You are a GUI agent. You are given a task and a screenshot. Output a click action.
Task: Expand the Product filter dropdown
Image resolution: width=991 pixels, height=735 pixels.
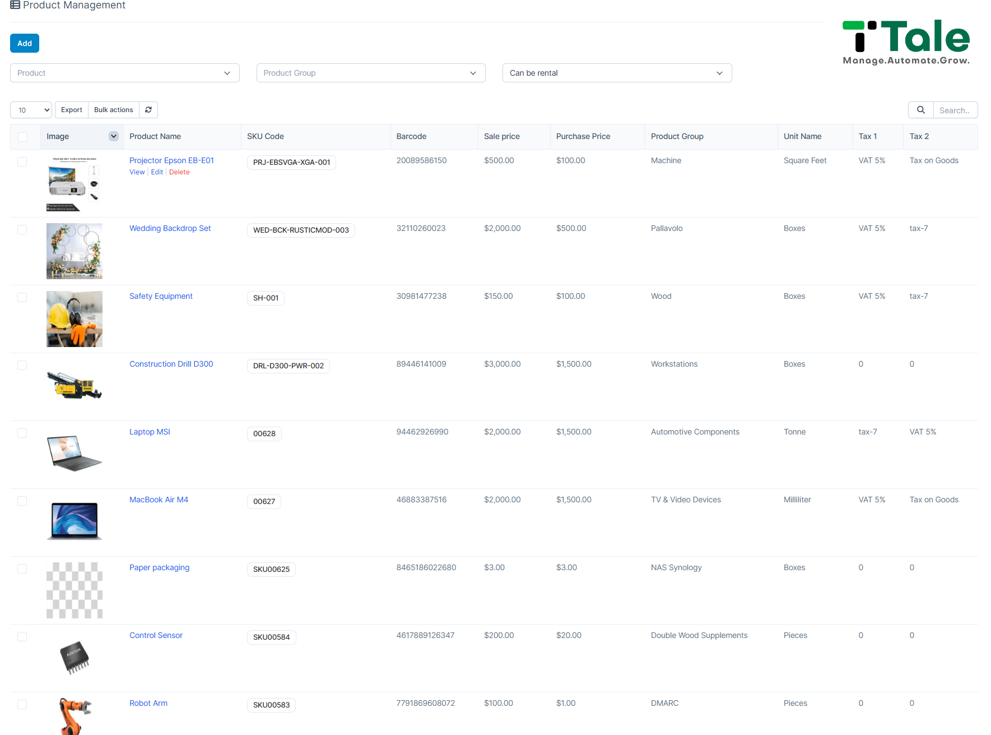pyautogui.click(x=125, y=73)
